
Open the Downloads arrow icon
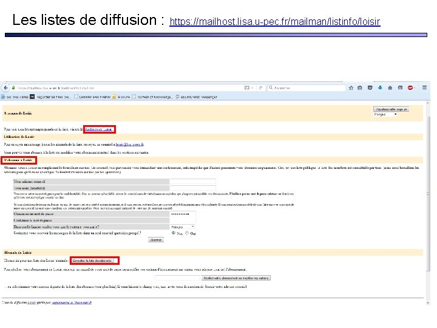380,88
